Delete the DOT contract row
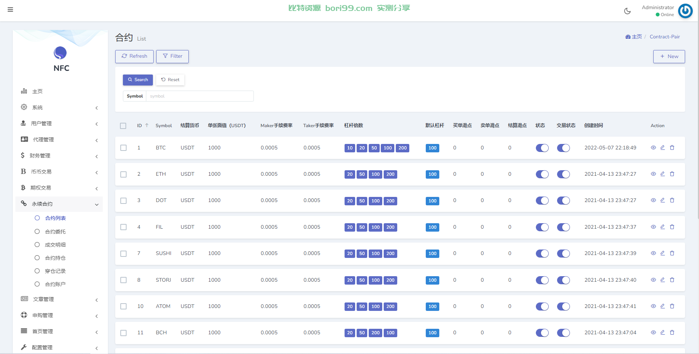The height and width of the screenshot is (354, 699). tap(672, 200)
